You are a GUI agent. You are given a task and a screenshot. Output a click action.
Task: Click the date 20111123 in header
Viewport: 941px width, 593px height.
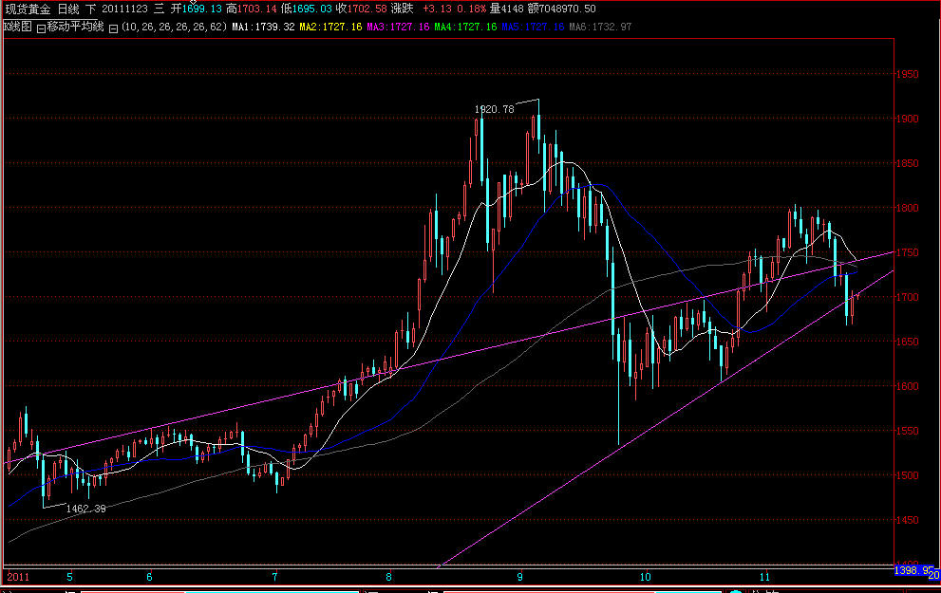(x=124, y=9)
